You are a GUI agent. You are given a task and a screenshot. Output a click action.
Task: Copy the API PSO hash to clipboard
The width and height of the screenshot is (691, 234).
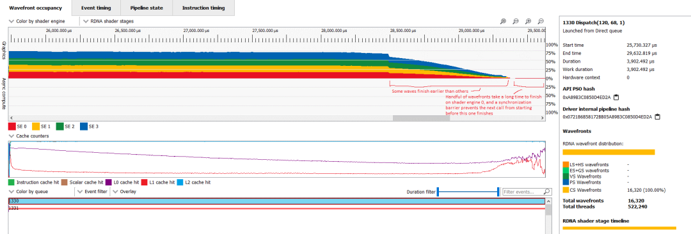617,97
